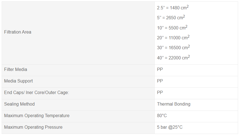Select the 40" = 22000 cm² entry

(x=173, y=58)
